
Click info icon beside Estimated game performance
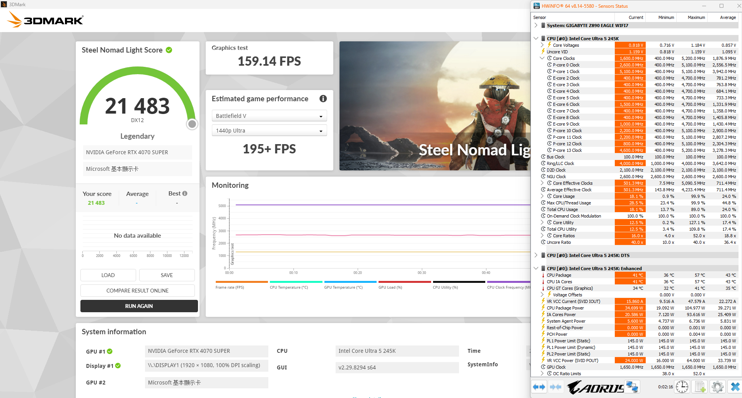(323, 99)
